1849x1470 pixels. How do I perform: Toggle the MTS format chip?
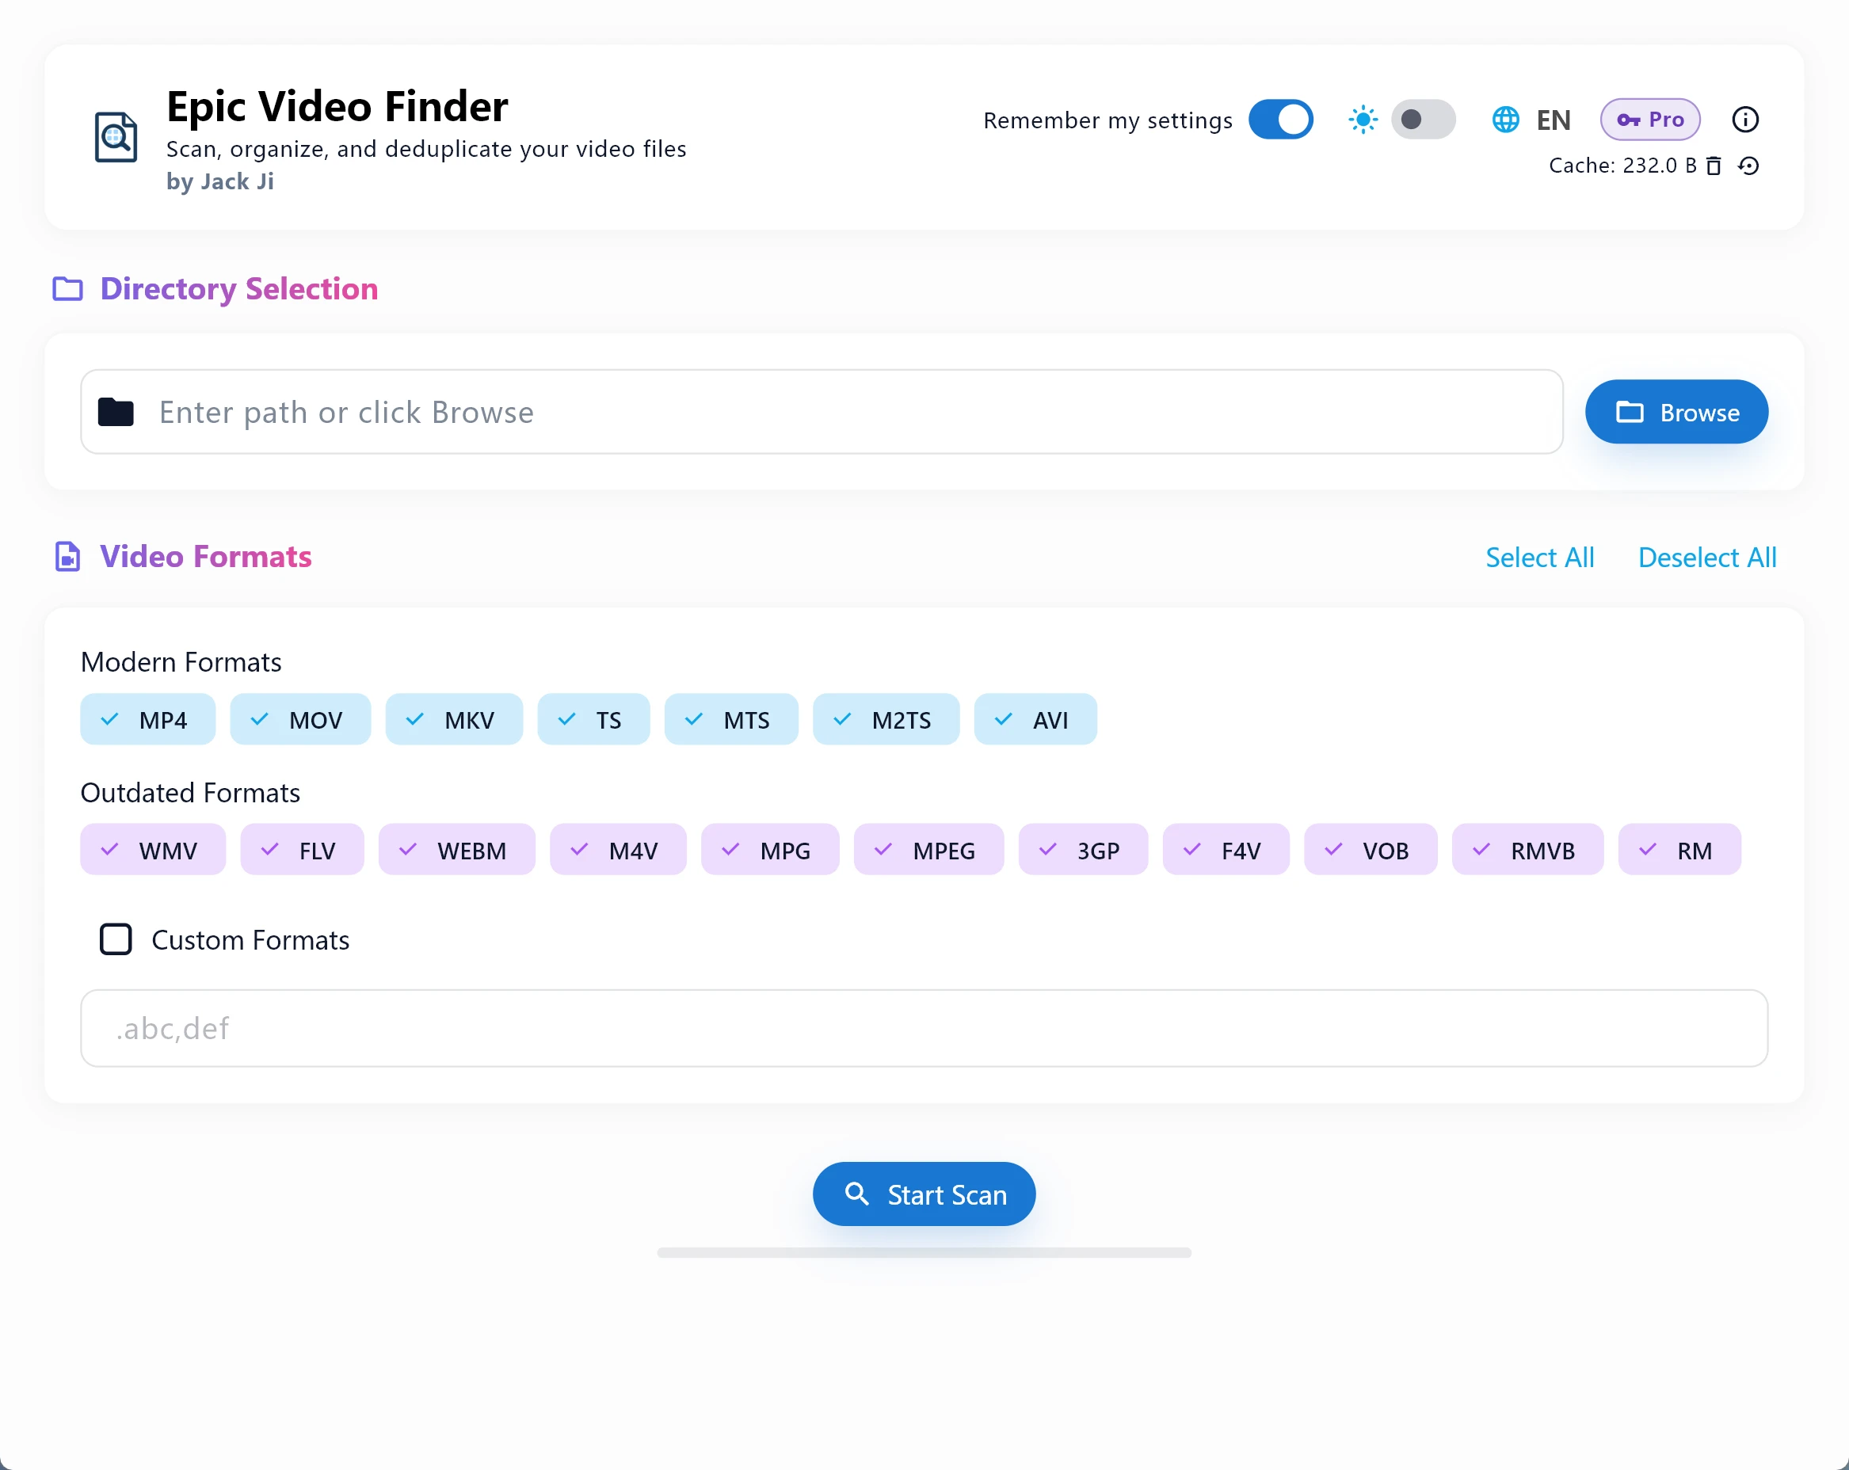coord(730,720)
